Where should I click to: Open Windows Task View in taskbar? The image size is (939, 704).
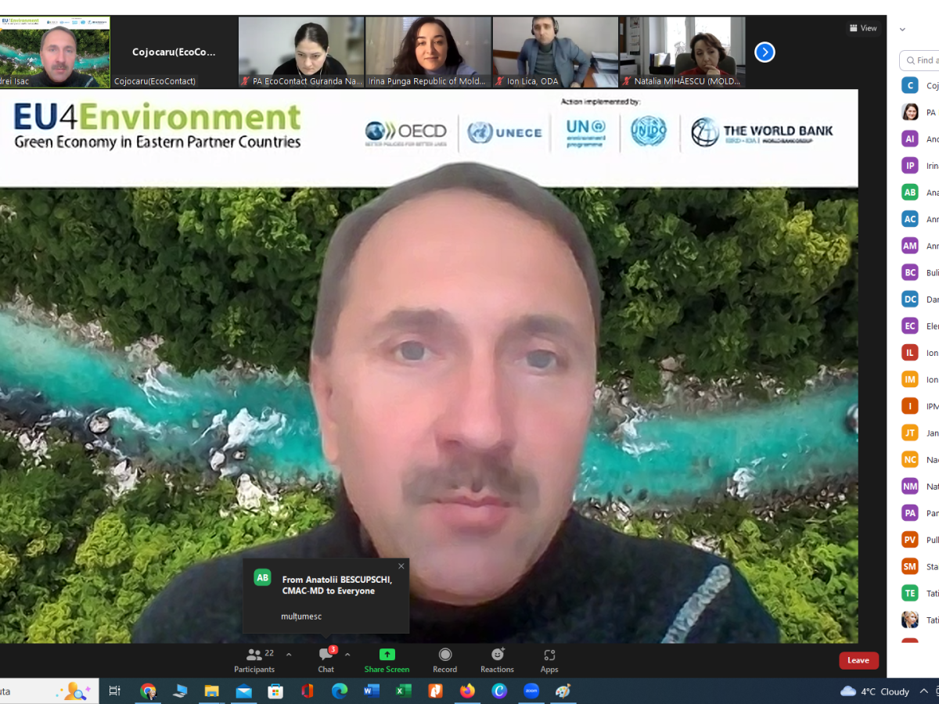(x=115, y=691)
